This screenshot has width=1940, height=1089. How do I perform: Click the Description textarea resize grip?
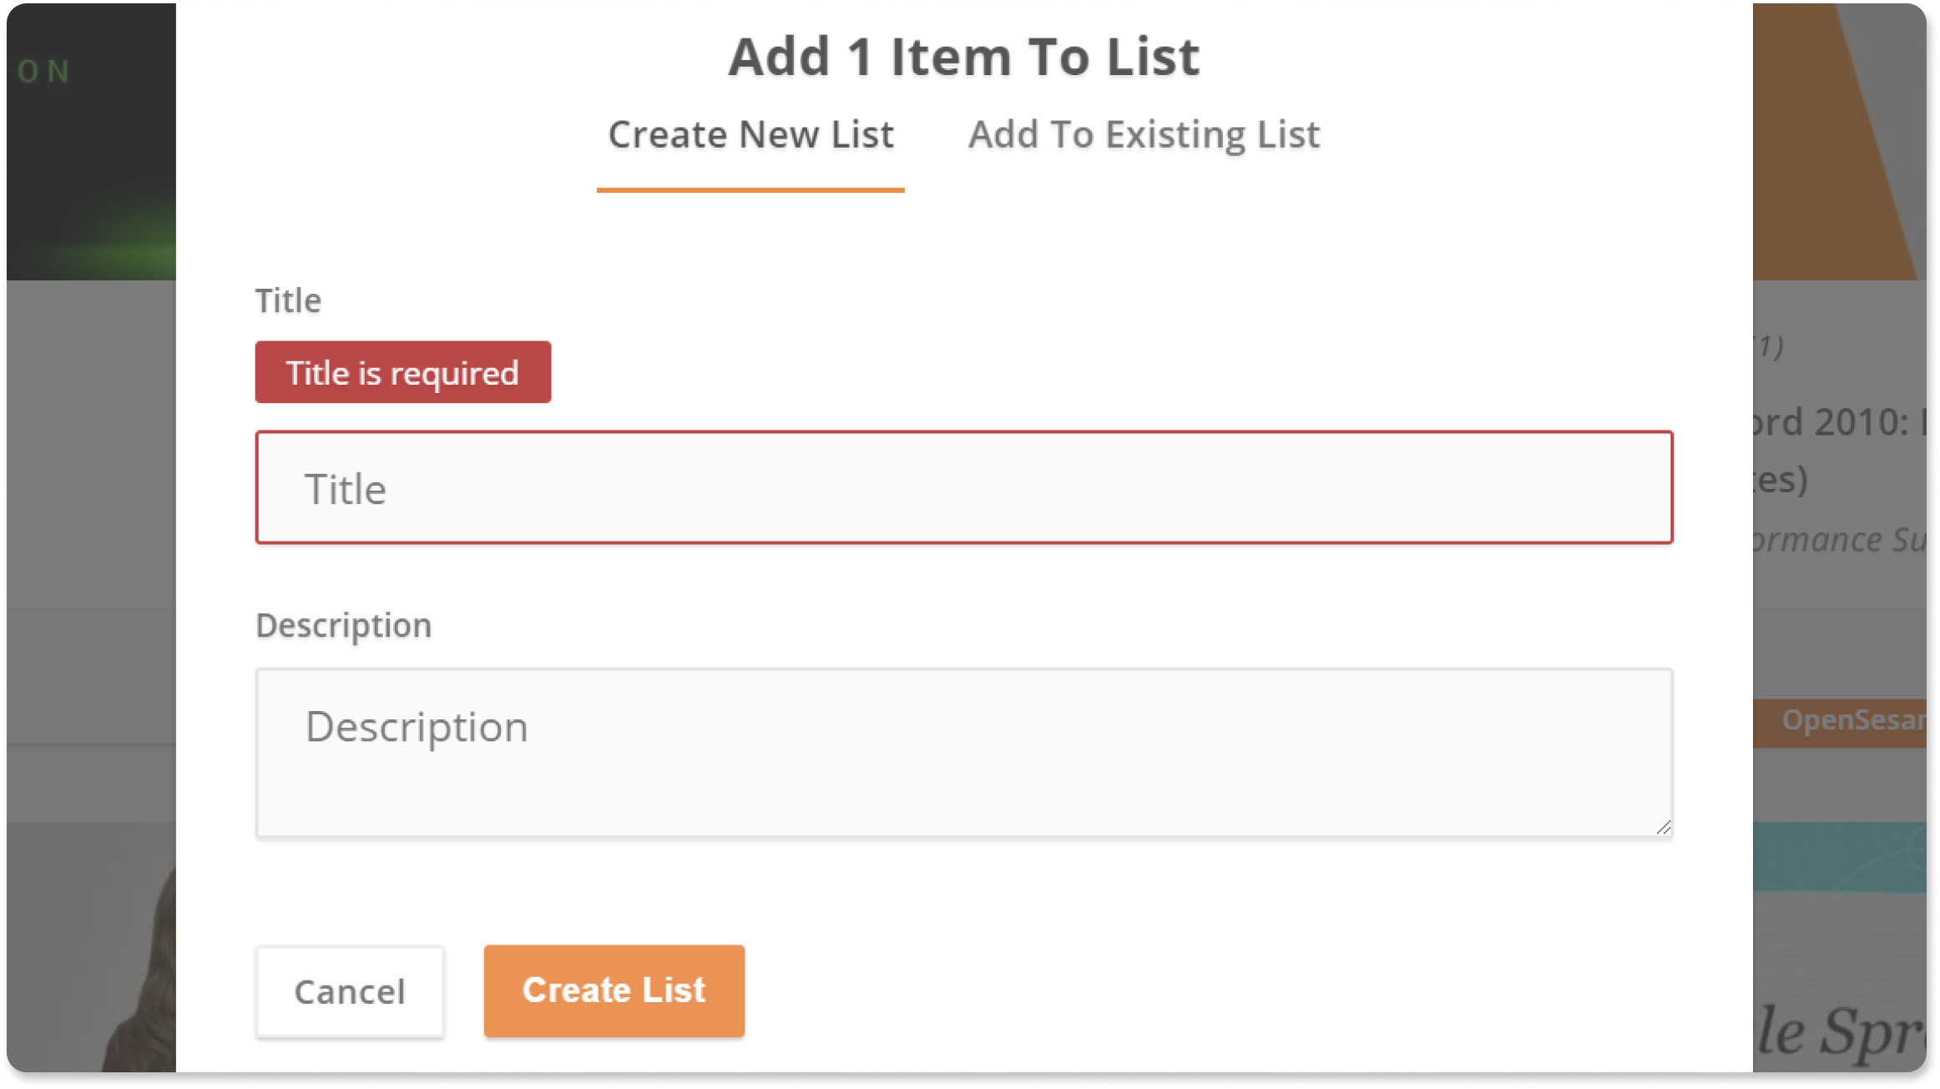click(x=1663, y=827)
